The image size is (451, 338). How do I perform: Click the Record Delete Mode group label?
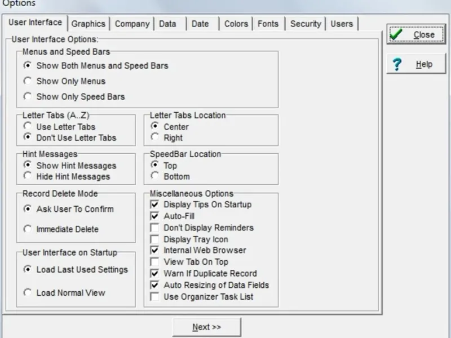point(60,193)
